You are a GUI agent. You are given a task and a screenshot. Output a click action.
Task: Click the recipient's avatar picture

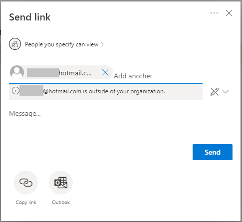tap(17, 72)
